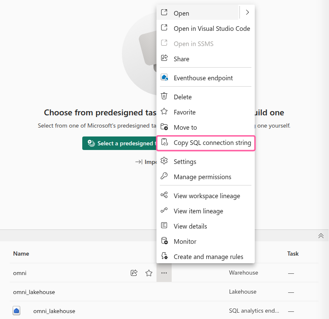Image resolution: width=329 pixels, height=319 pixels.
Task: Click the Import link with arrow
Action: click(x=146, y=162)
